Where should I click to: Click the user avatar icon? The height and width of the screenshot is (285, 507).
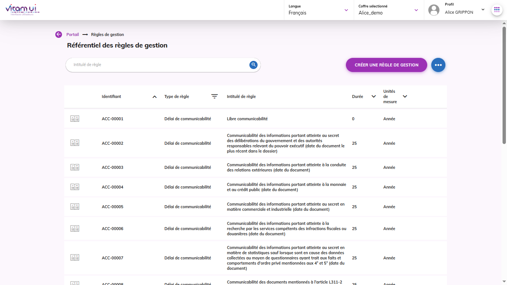pos(434,10)
